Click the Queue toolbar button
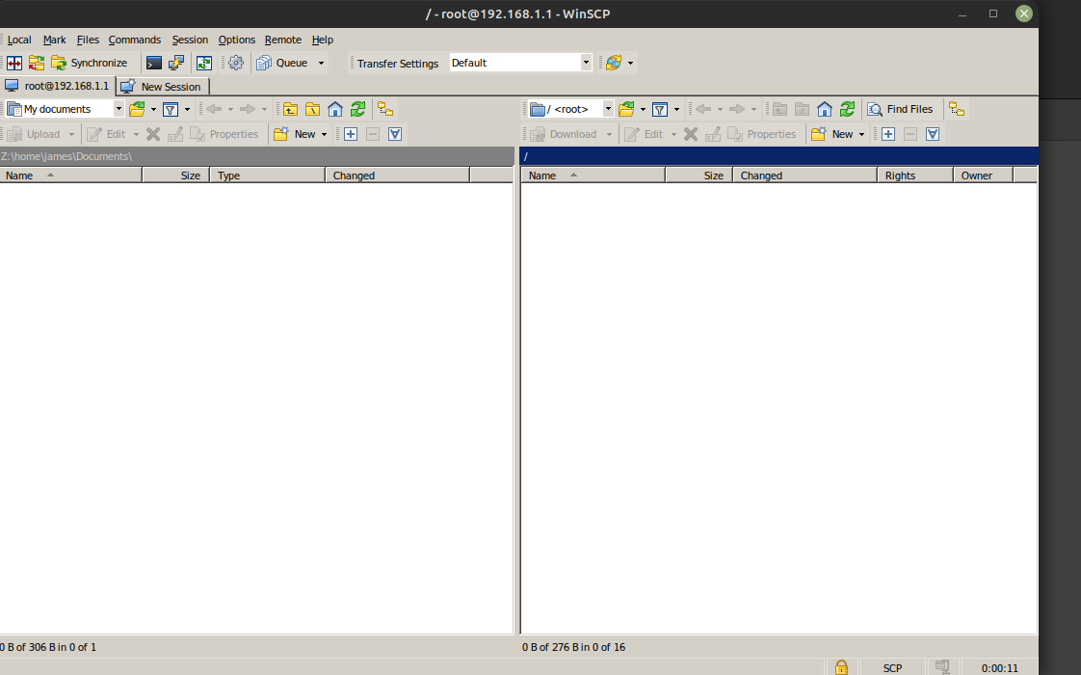 point(282,63)
